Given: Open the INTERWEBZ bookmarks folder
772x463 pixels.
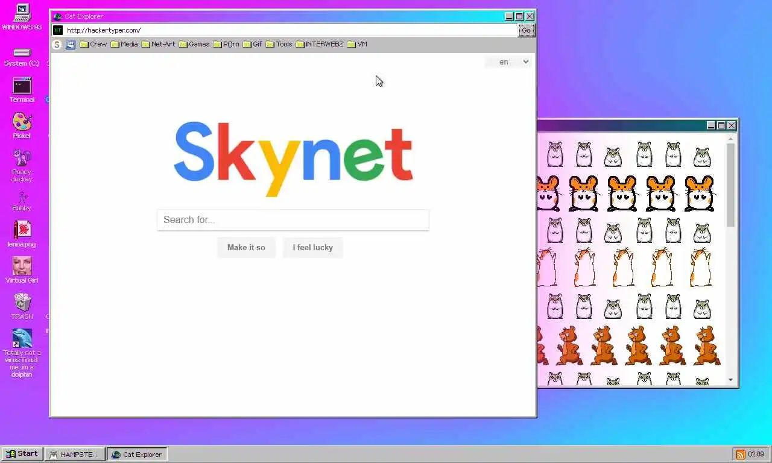Looking at the screenshot, I should pos(320,44).
